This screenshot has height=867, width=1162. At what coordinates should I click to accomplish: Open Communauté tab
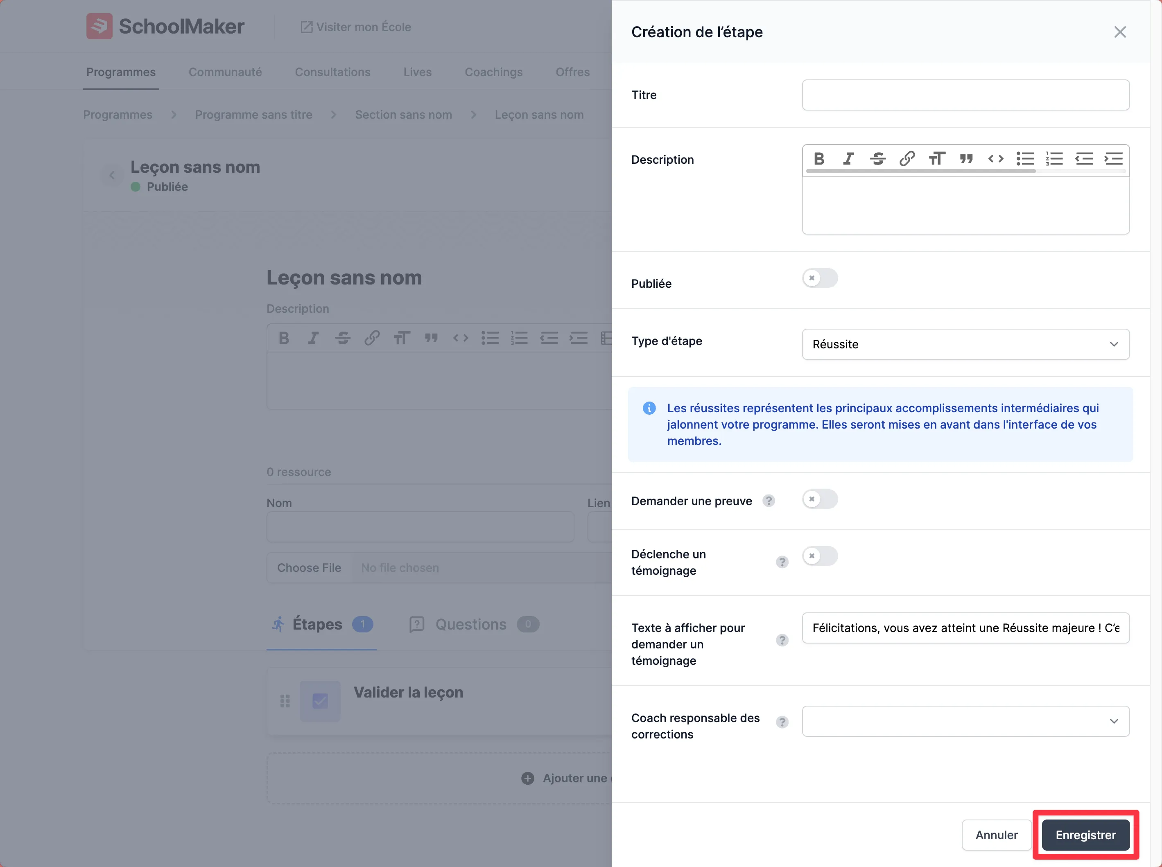(x=225, y=72)
